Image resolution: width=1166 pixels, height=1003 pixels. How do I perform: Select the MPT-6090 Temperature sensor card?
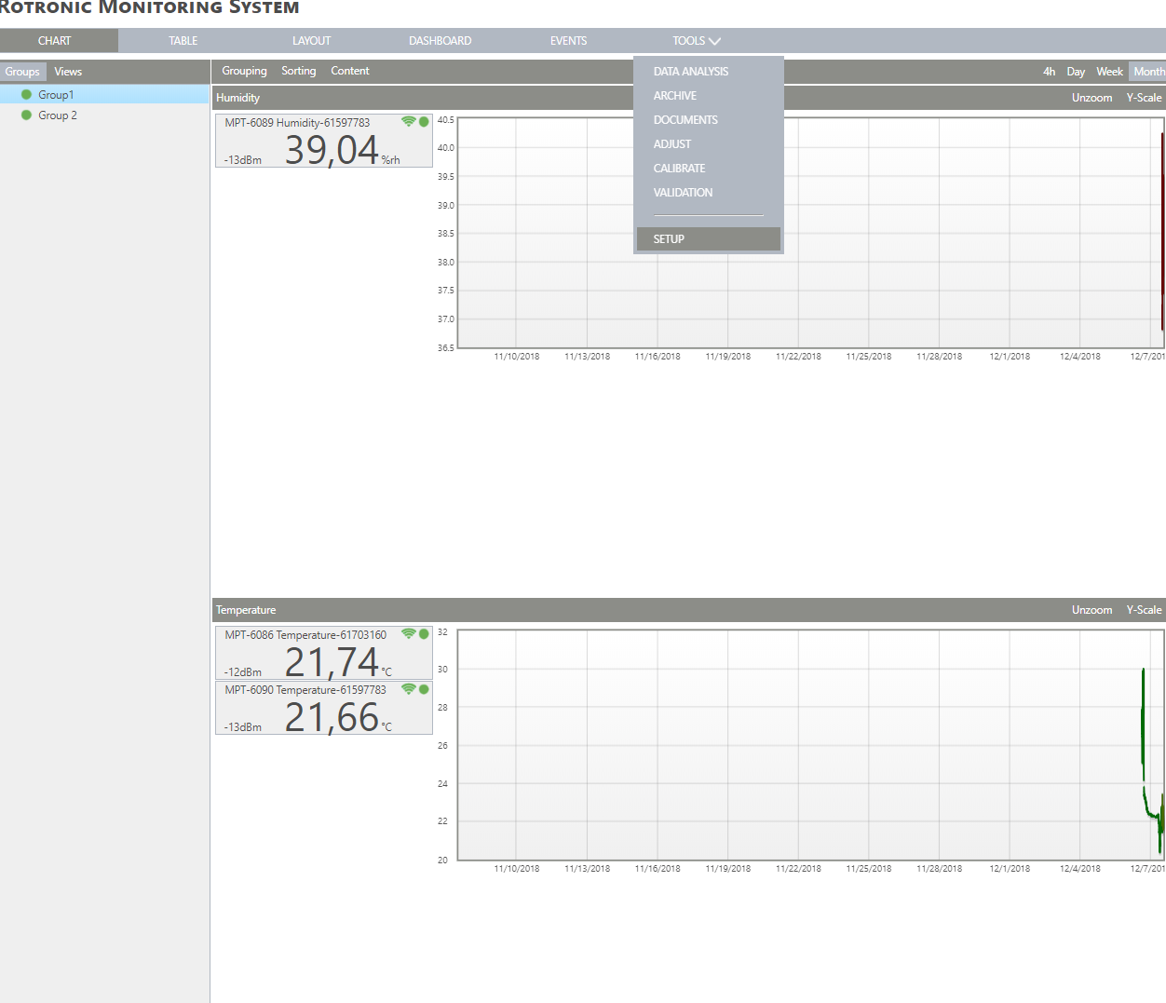[x=324, y=708]
